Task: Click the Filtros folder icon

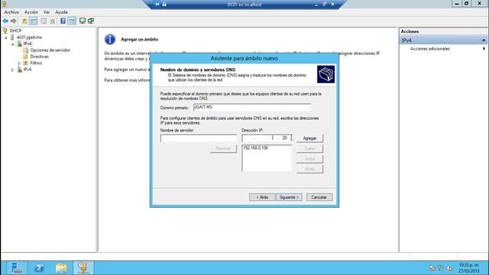Action: [x=25, y=63]
